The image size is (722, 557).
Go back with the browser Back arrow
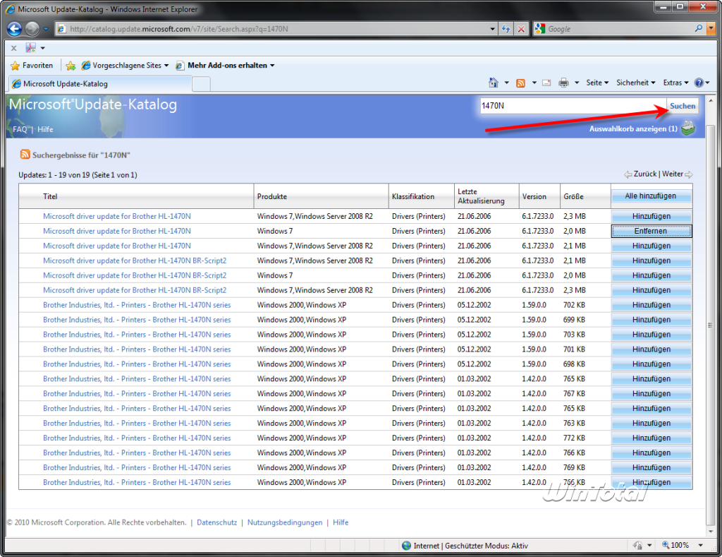pos(14,28)
